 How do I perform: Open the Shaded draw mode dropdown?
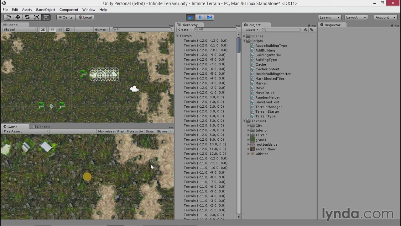[x=20, y=30]
